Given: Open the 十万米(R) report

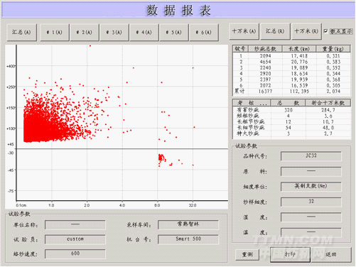Looking at the screenshot, I should pos(306,31).
